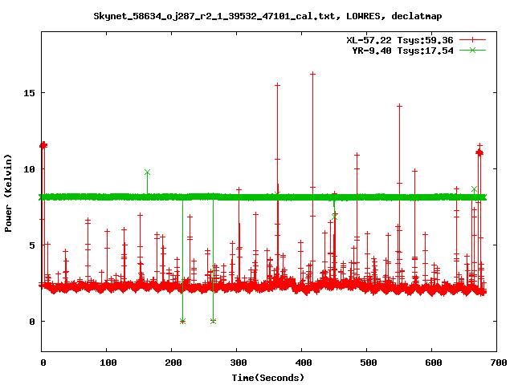Click the green dip marker near 450 seconds

tap(334, 217)
